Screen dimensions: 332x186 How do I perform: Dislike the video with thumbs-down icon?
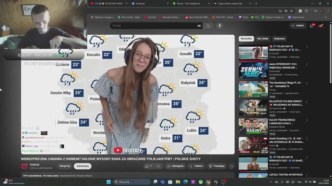click(158, 166)
